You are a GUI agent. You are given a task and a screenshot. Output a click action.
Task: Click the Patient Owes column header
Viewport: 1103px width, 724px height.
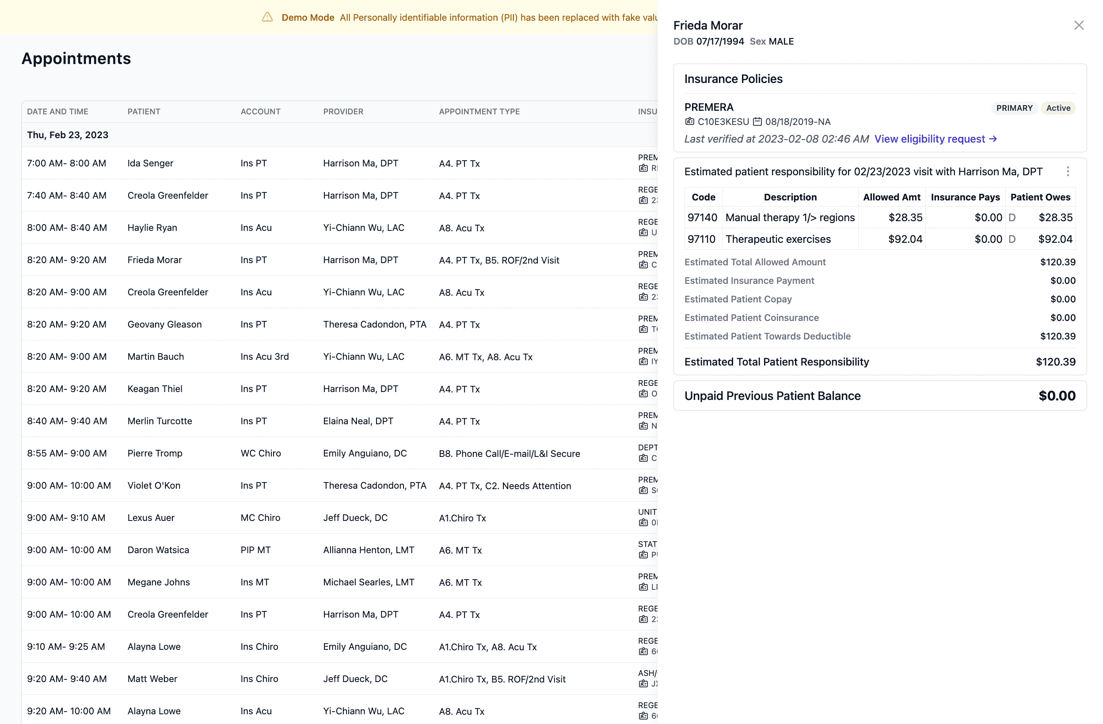point(1040,197)
